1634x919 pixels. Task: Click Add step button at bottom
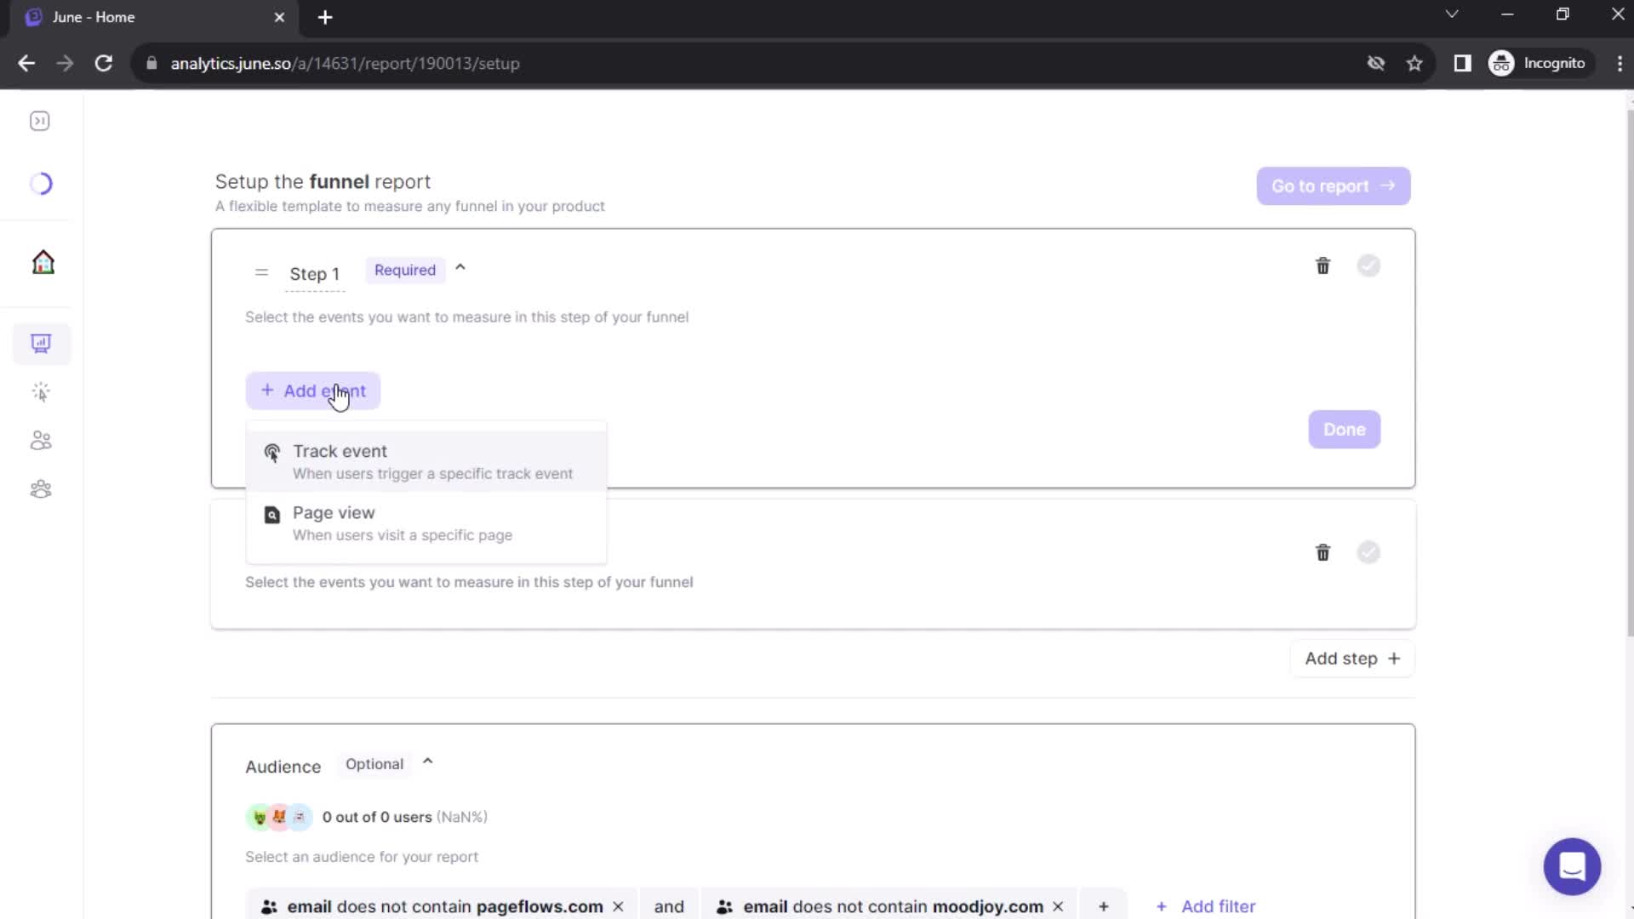1352,659
